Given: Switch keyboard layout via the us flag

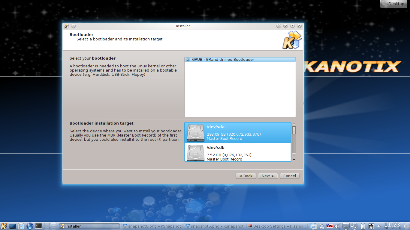Looking at the screenshot, I should point(330,226).
